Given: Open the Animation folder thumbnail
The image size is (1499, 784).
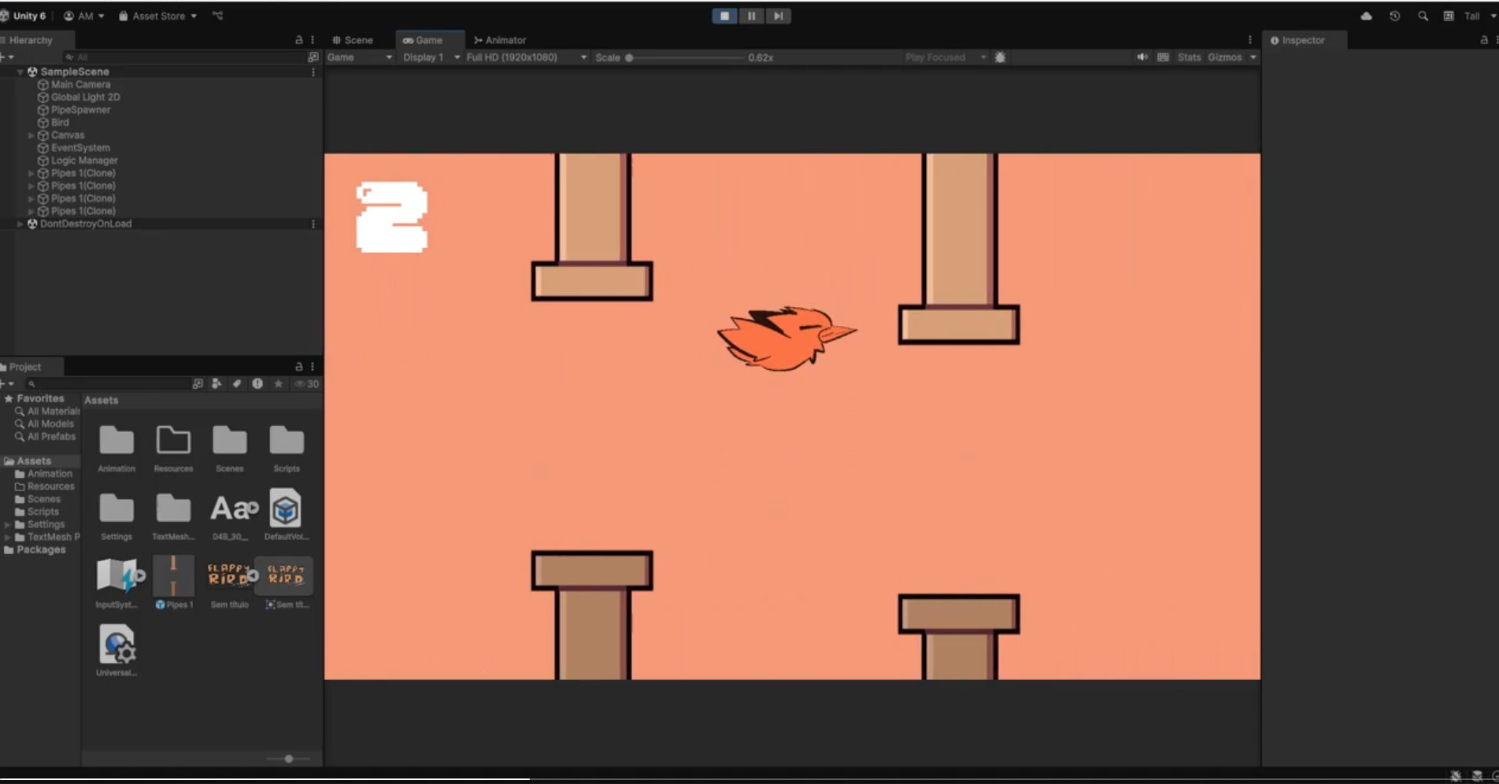Looking at the screenshot, I should click(117, 441).
